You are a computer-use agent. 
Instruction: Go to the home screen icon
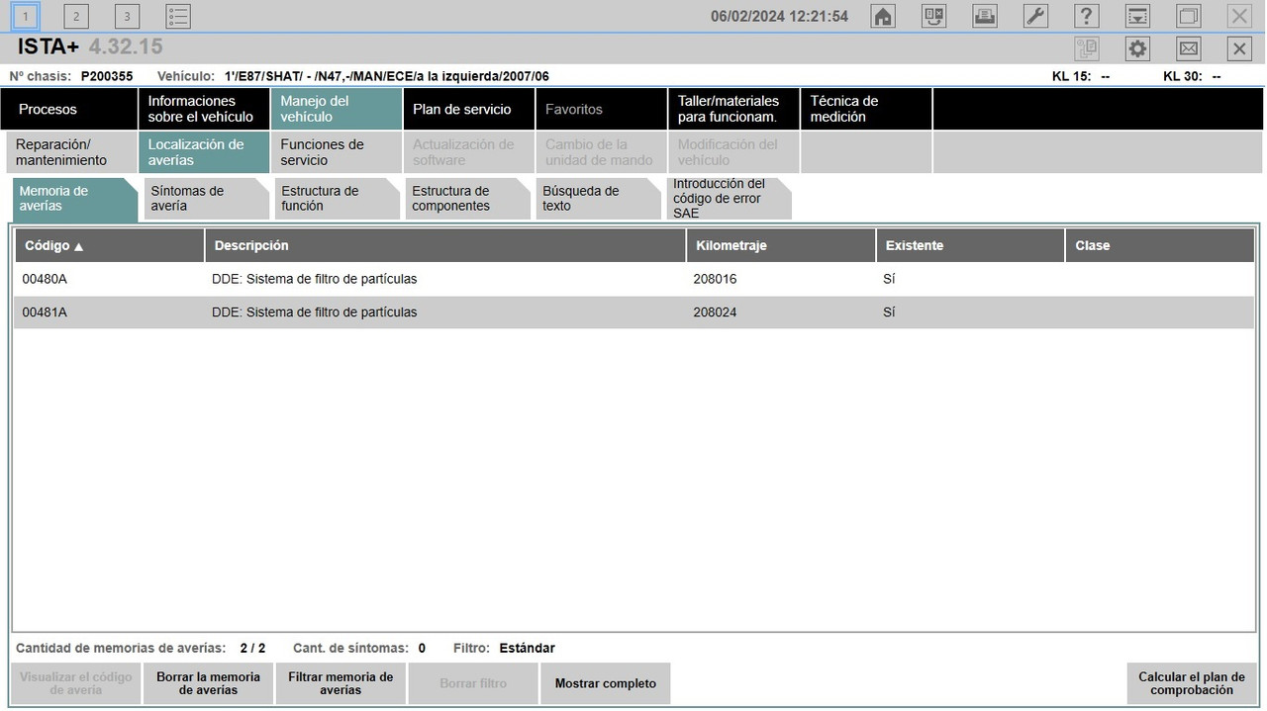point(883,16)
